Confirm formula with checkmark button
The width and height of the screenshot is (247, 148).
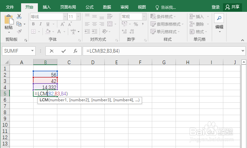[x=64, y=51]
